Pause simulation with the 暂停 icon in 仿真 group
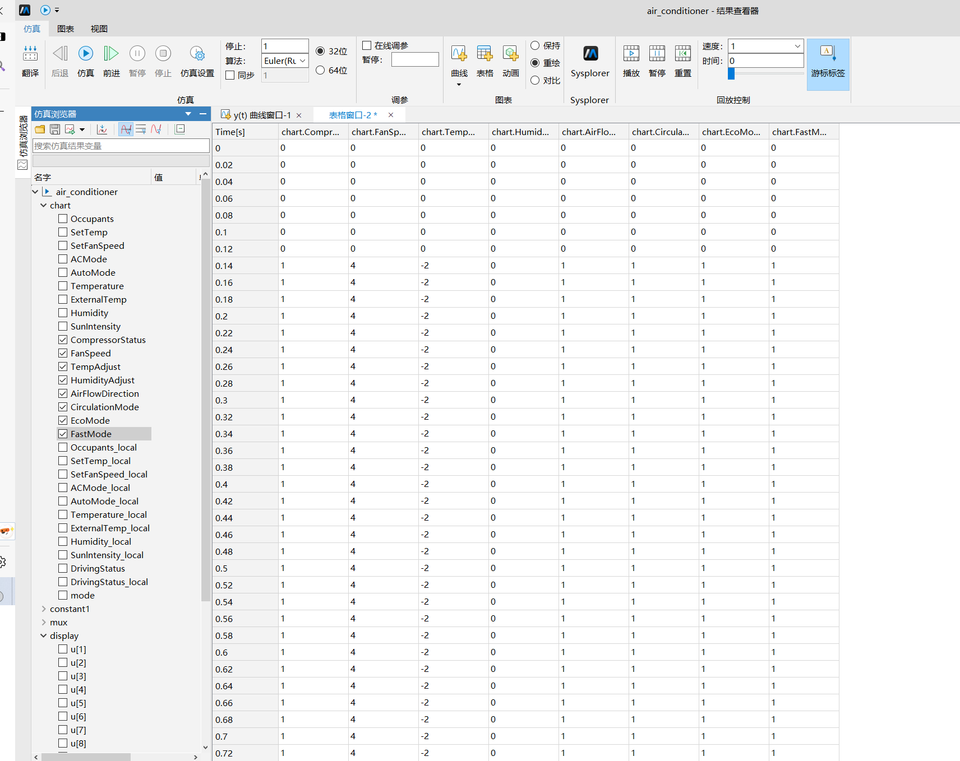Viewport: 960px width, 761px height. click(x=137, y=54)
